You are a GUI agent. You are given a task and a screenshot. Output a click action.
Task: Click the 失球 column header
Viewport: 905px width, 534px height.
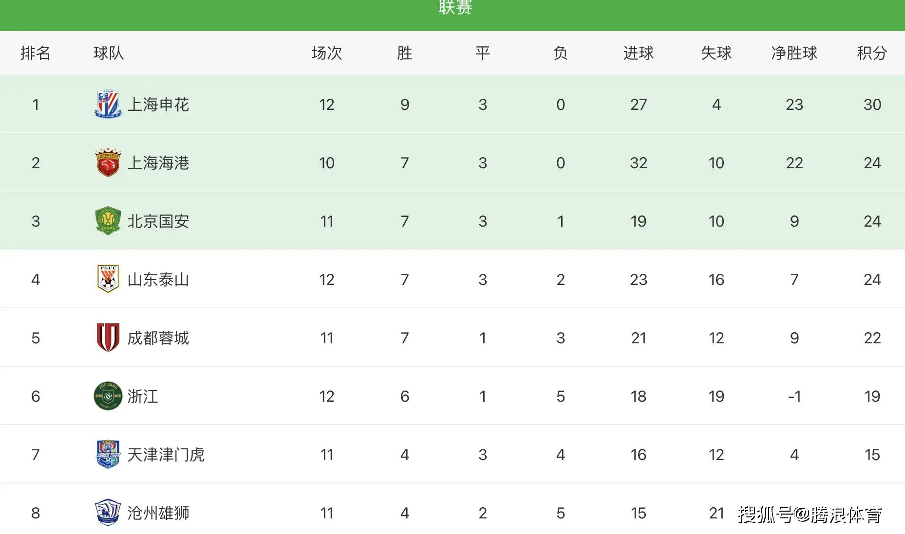[x=716, y=53]
